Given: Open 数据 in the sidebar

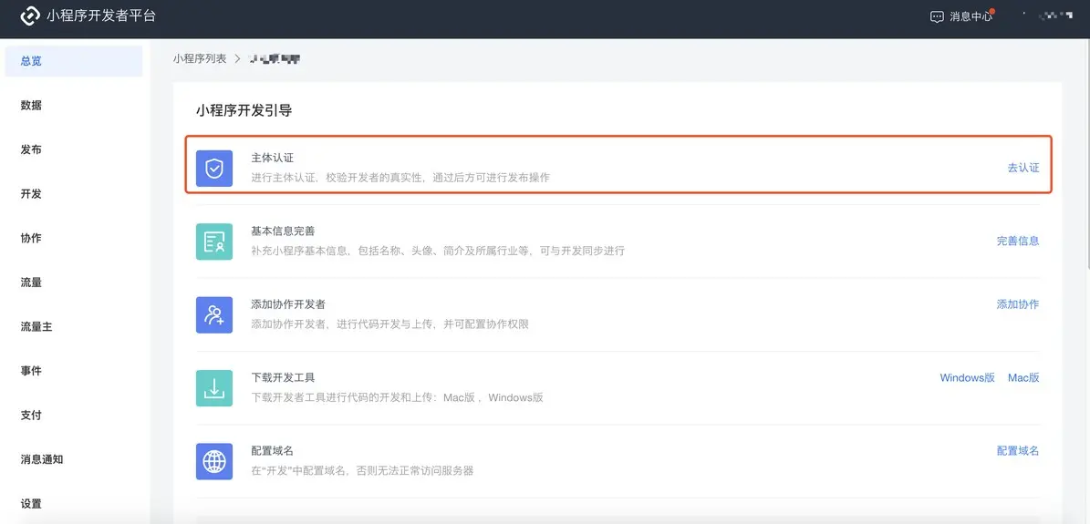Looking at the screenshot, I should pos(31,106).
